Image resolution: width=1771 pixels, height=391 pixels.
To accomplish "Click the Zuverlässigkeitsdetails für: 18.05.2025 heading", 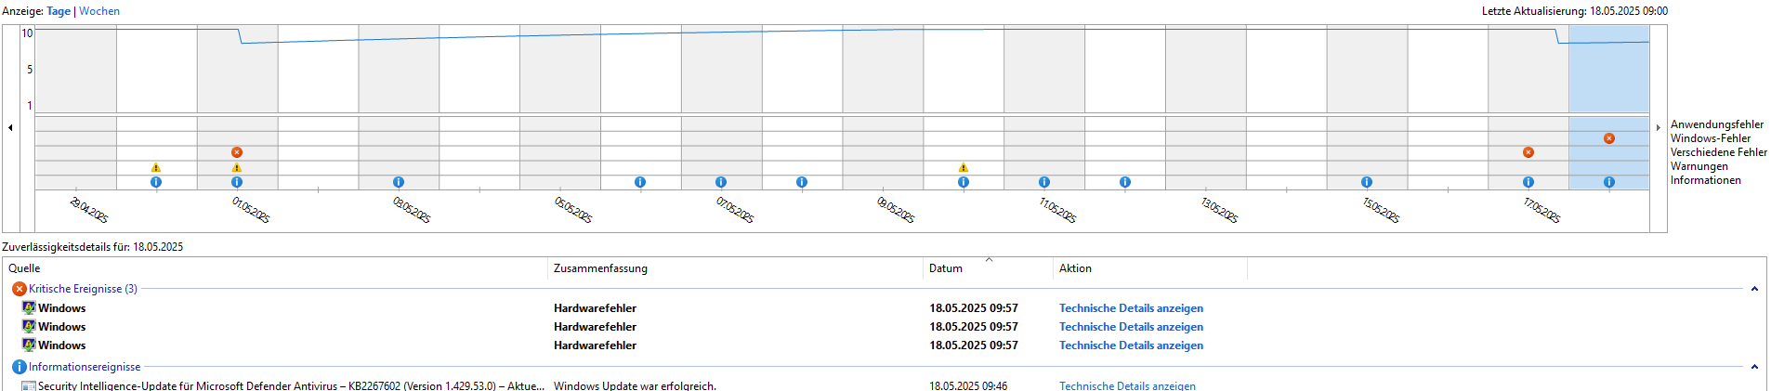I will [x=93, y=247].
